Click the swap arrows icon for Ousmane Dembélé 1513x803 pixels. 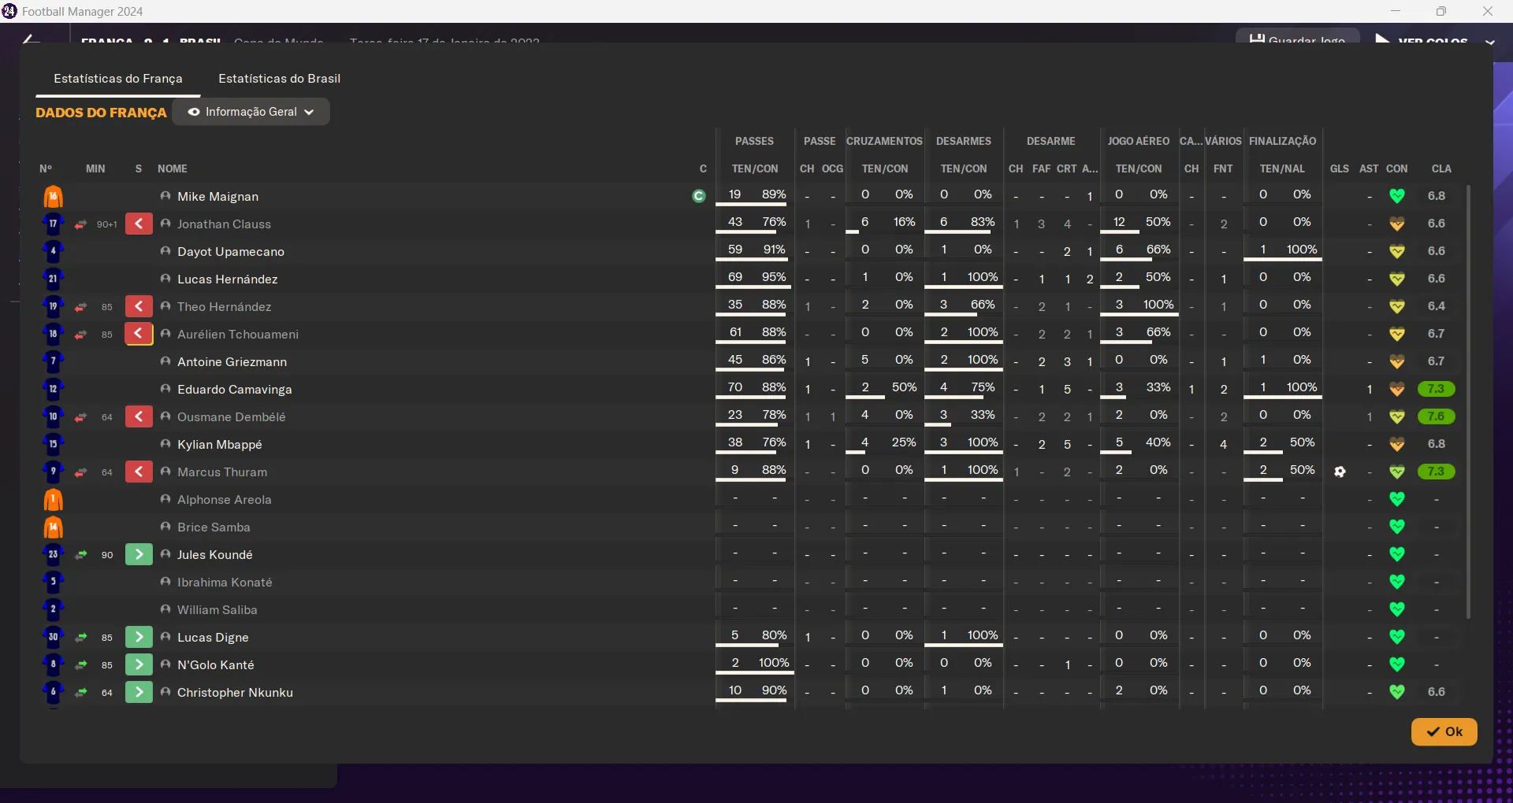click(x=80, y=417)
